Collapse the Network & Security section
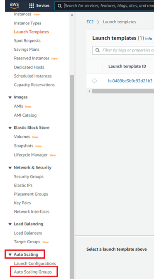The height and width of the screenshot is (279, 154). [10, 168]
